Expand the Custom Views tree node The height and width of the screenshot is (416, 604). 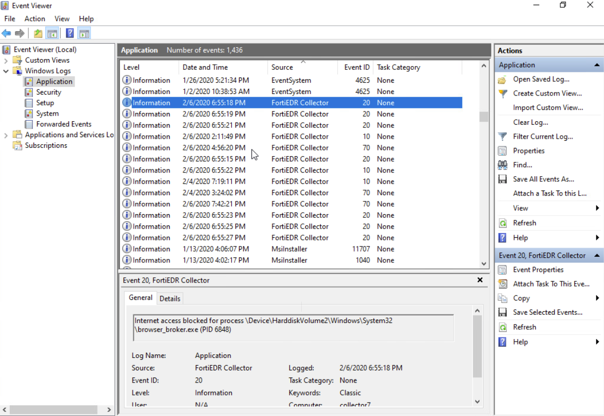pos(6,60)
